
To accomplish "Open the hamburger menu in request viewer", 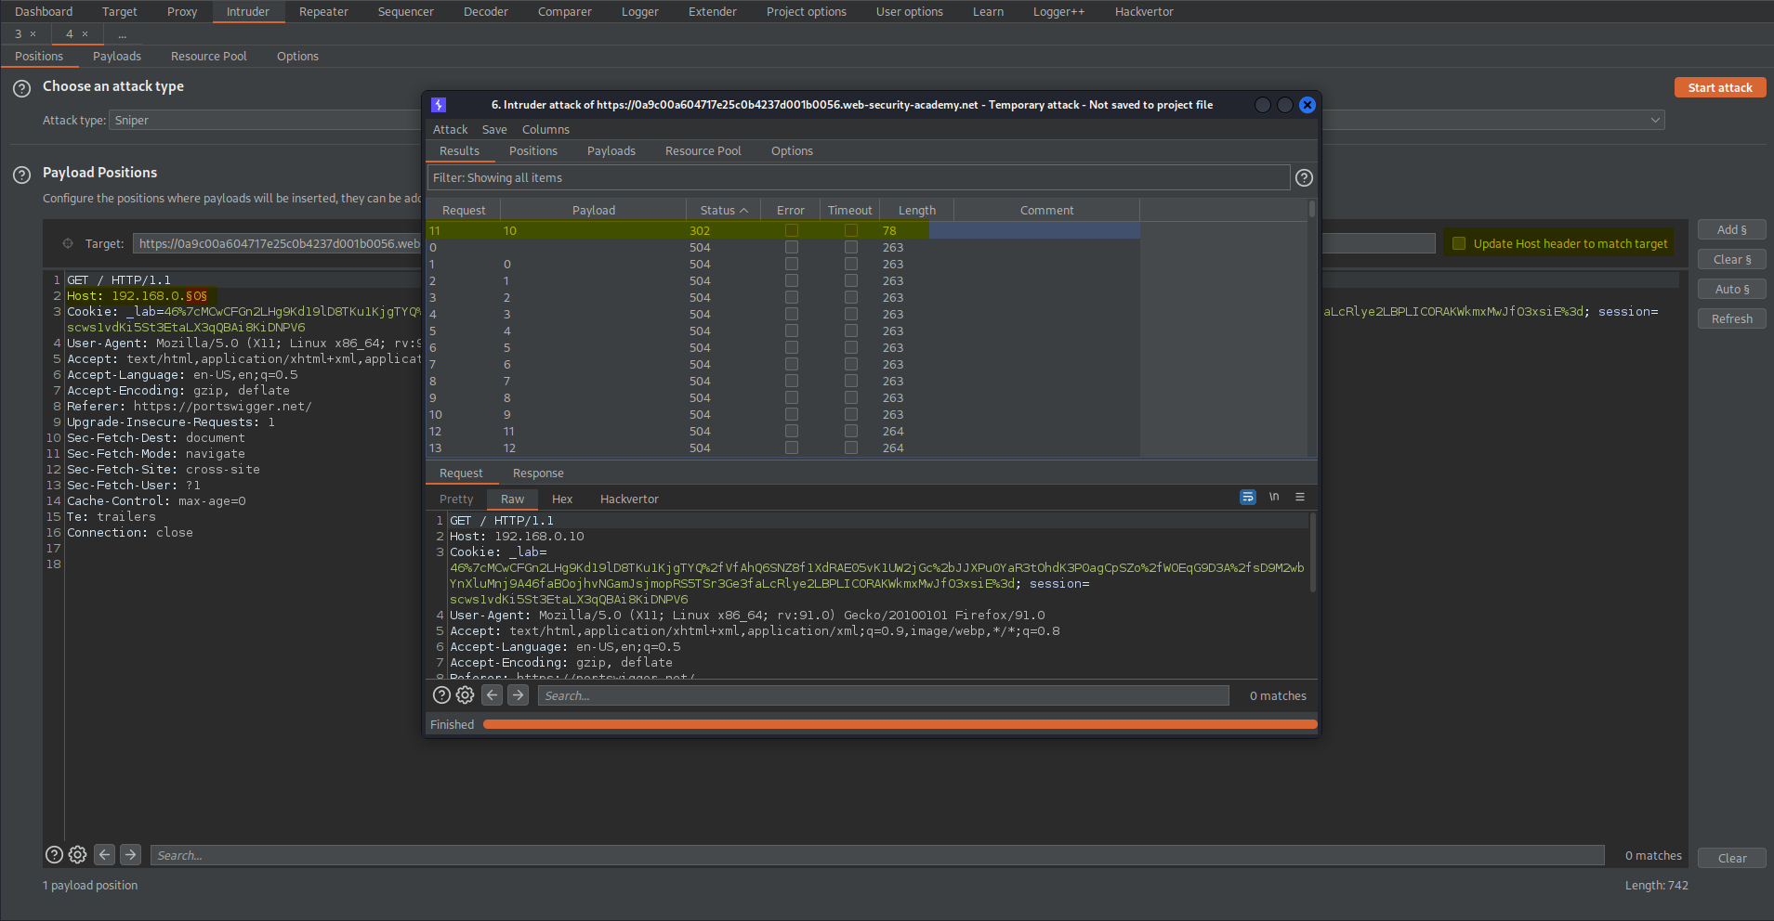I will (x=1300, y=498).
